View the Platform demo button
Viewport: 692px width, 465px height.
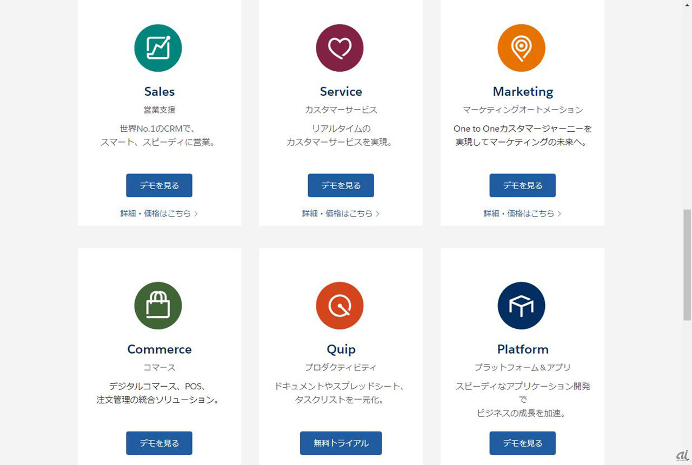[x=522, y=443]
